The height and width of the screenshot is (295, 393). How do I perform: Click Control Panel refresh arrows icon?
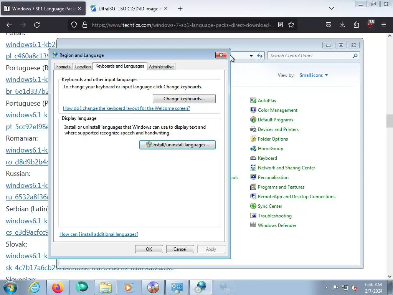[x=260, y=56]
